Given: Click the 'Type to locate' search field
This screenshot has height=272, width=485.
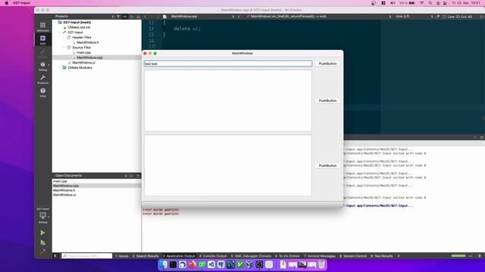Looking at the screenshot, I should 86,256.
